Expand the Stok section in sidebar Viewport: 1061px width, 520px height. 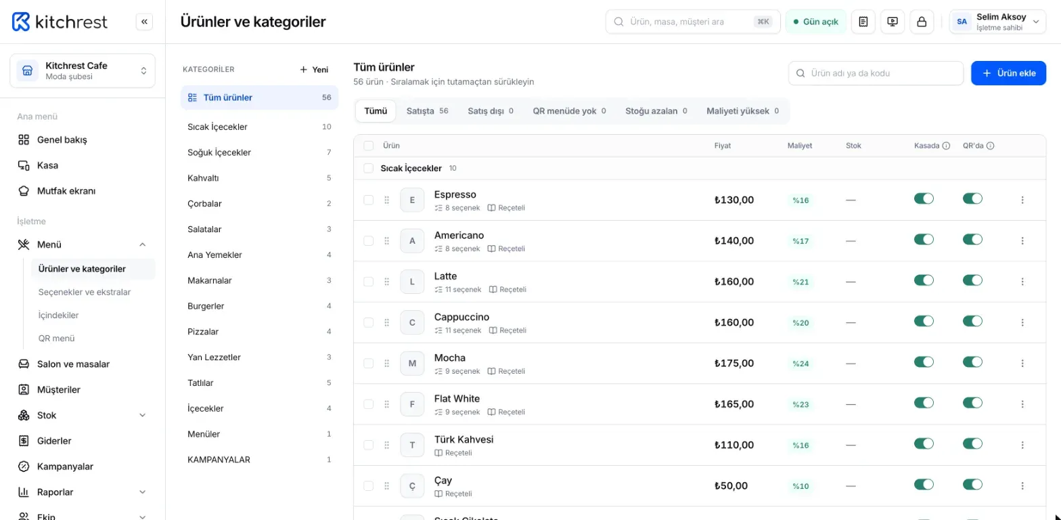83,416
